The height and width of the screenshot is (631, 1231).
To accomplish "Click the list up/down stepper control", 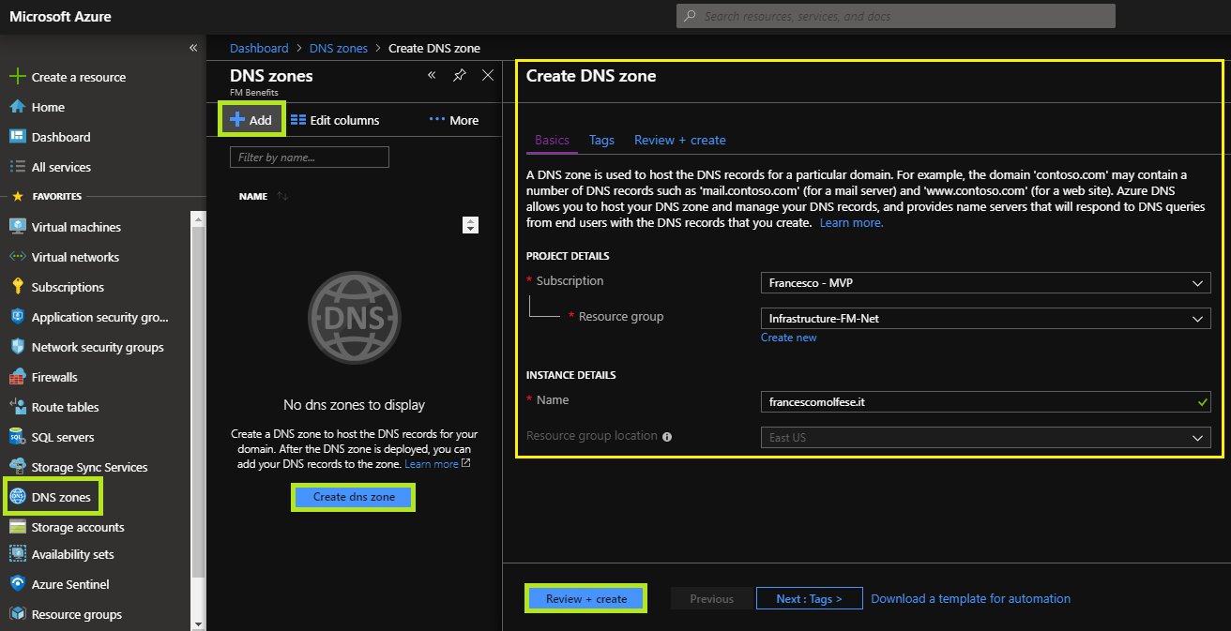I will coord(471,225).
